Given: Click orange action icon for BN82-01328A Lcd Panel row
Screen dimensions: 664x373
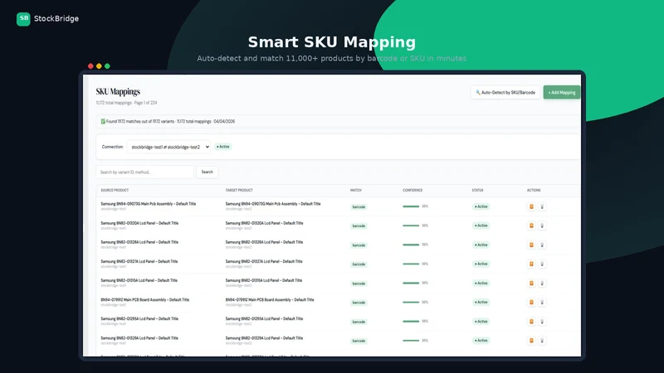Looking at the screenshot, I should tap(531, 245).
